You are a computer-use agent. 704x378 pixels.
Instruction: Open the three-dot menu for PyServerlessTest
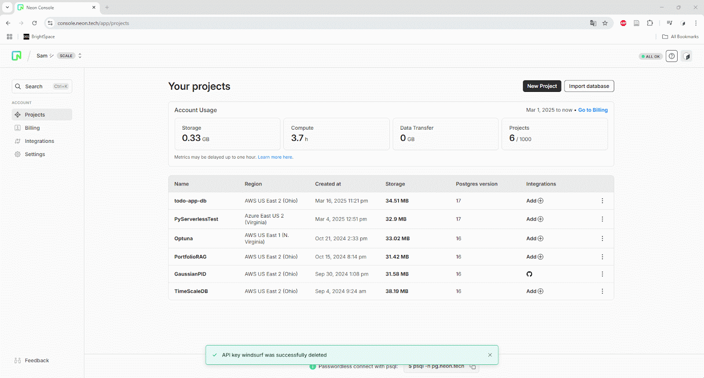(x=602, y=219)
